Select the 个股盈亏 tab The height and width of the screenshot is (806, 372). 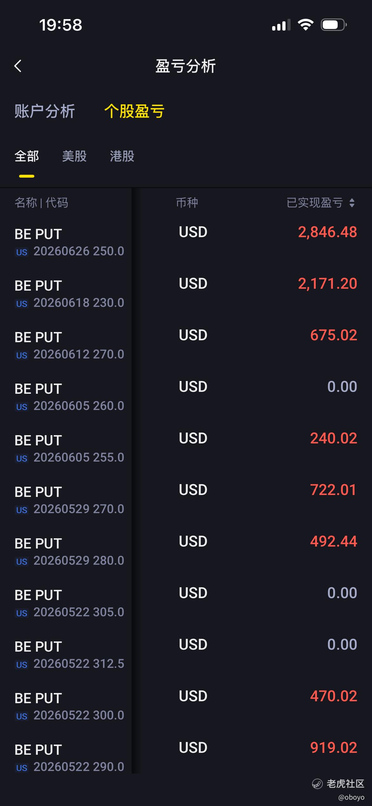tap(134, 111)
